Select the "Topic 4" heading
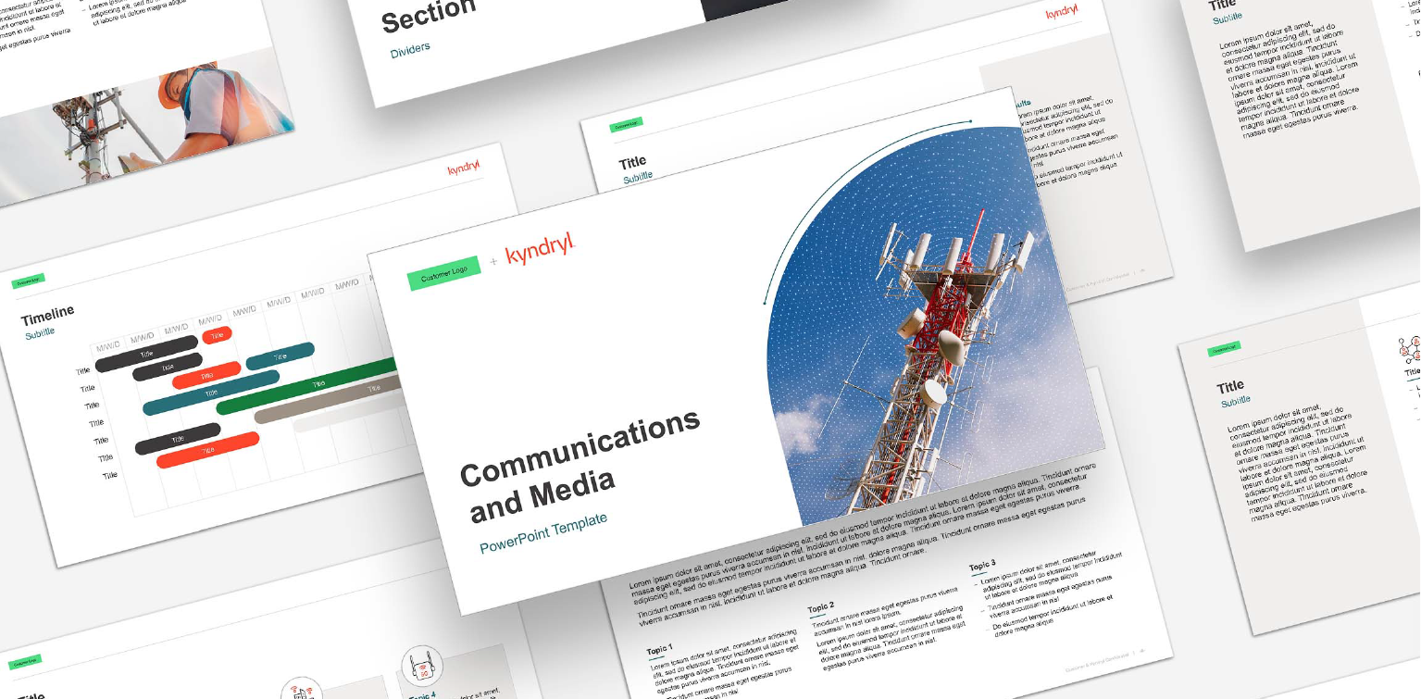1421x699 pixels. [x=421, y=693]
